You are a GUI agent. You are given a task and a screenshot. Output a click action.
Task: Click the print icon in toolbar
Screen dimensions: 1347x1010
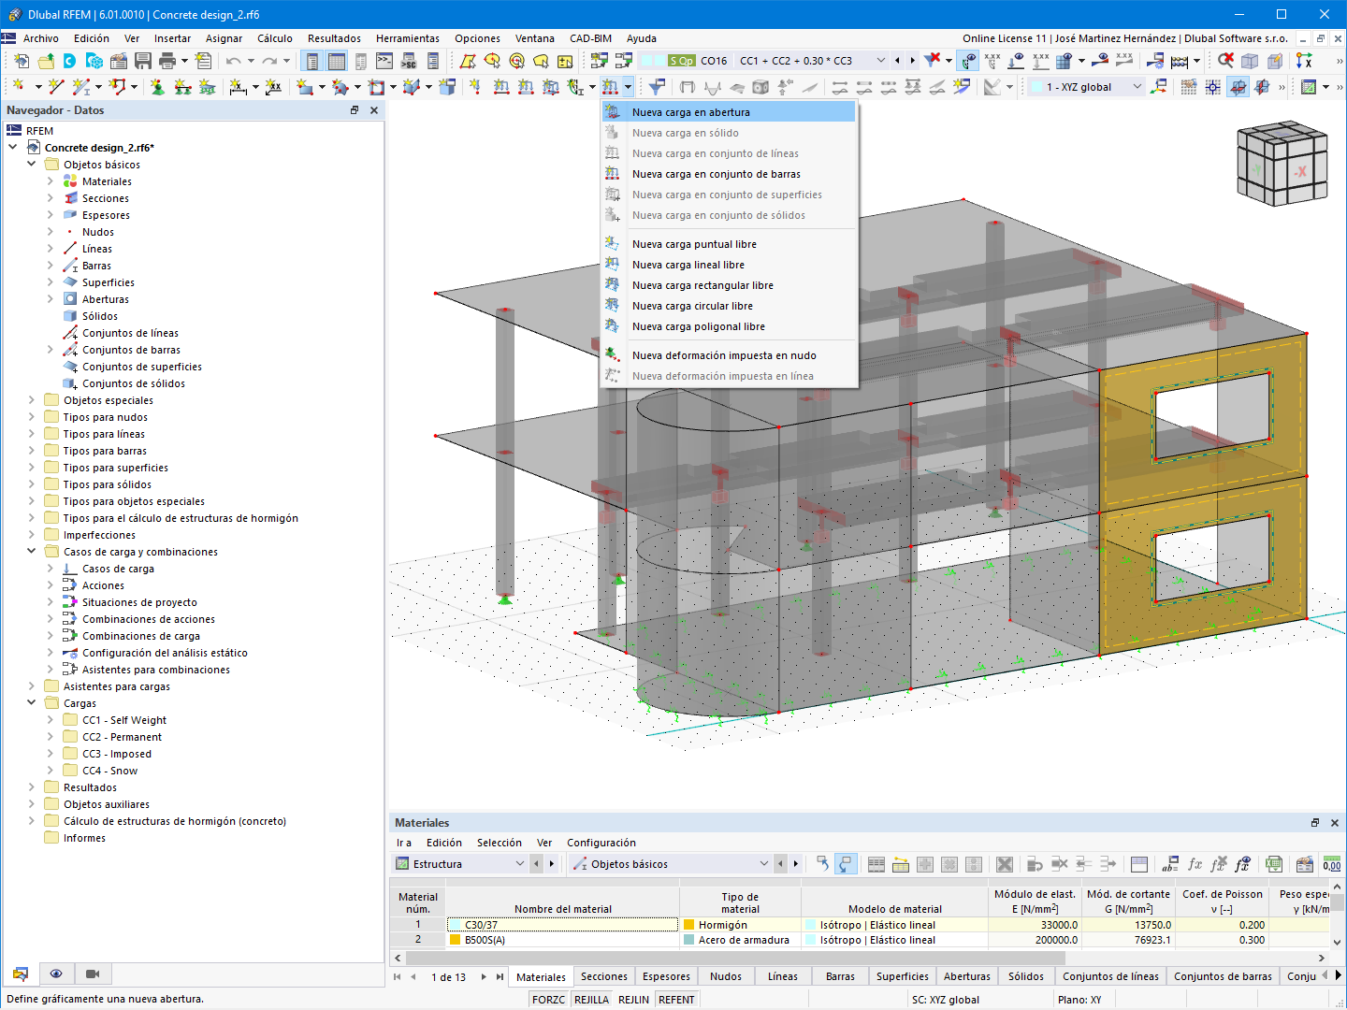167,61
